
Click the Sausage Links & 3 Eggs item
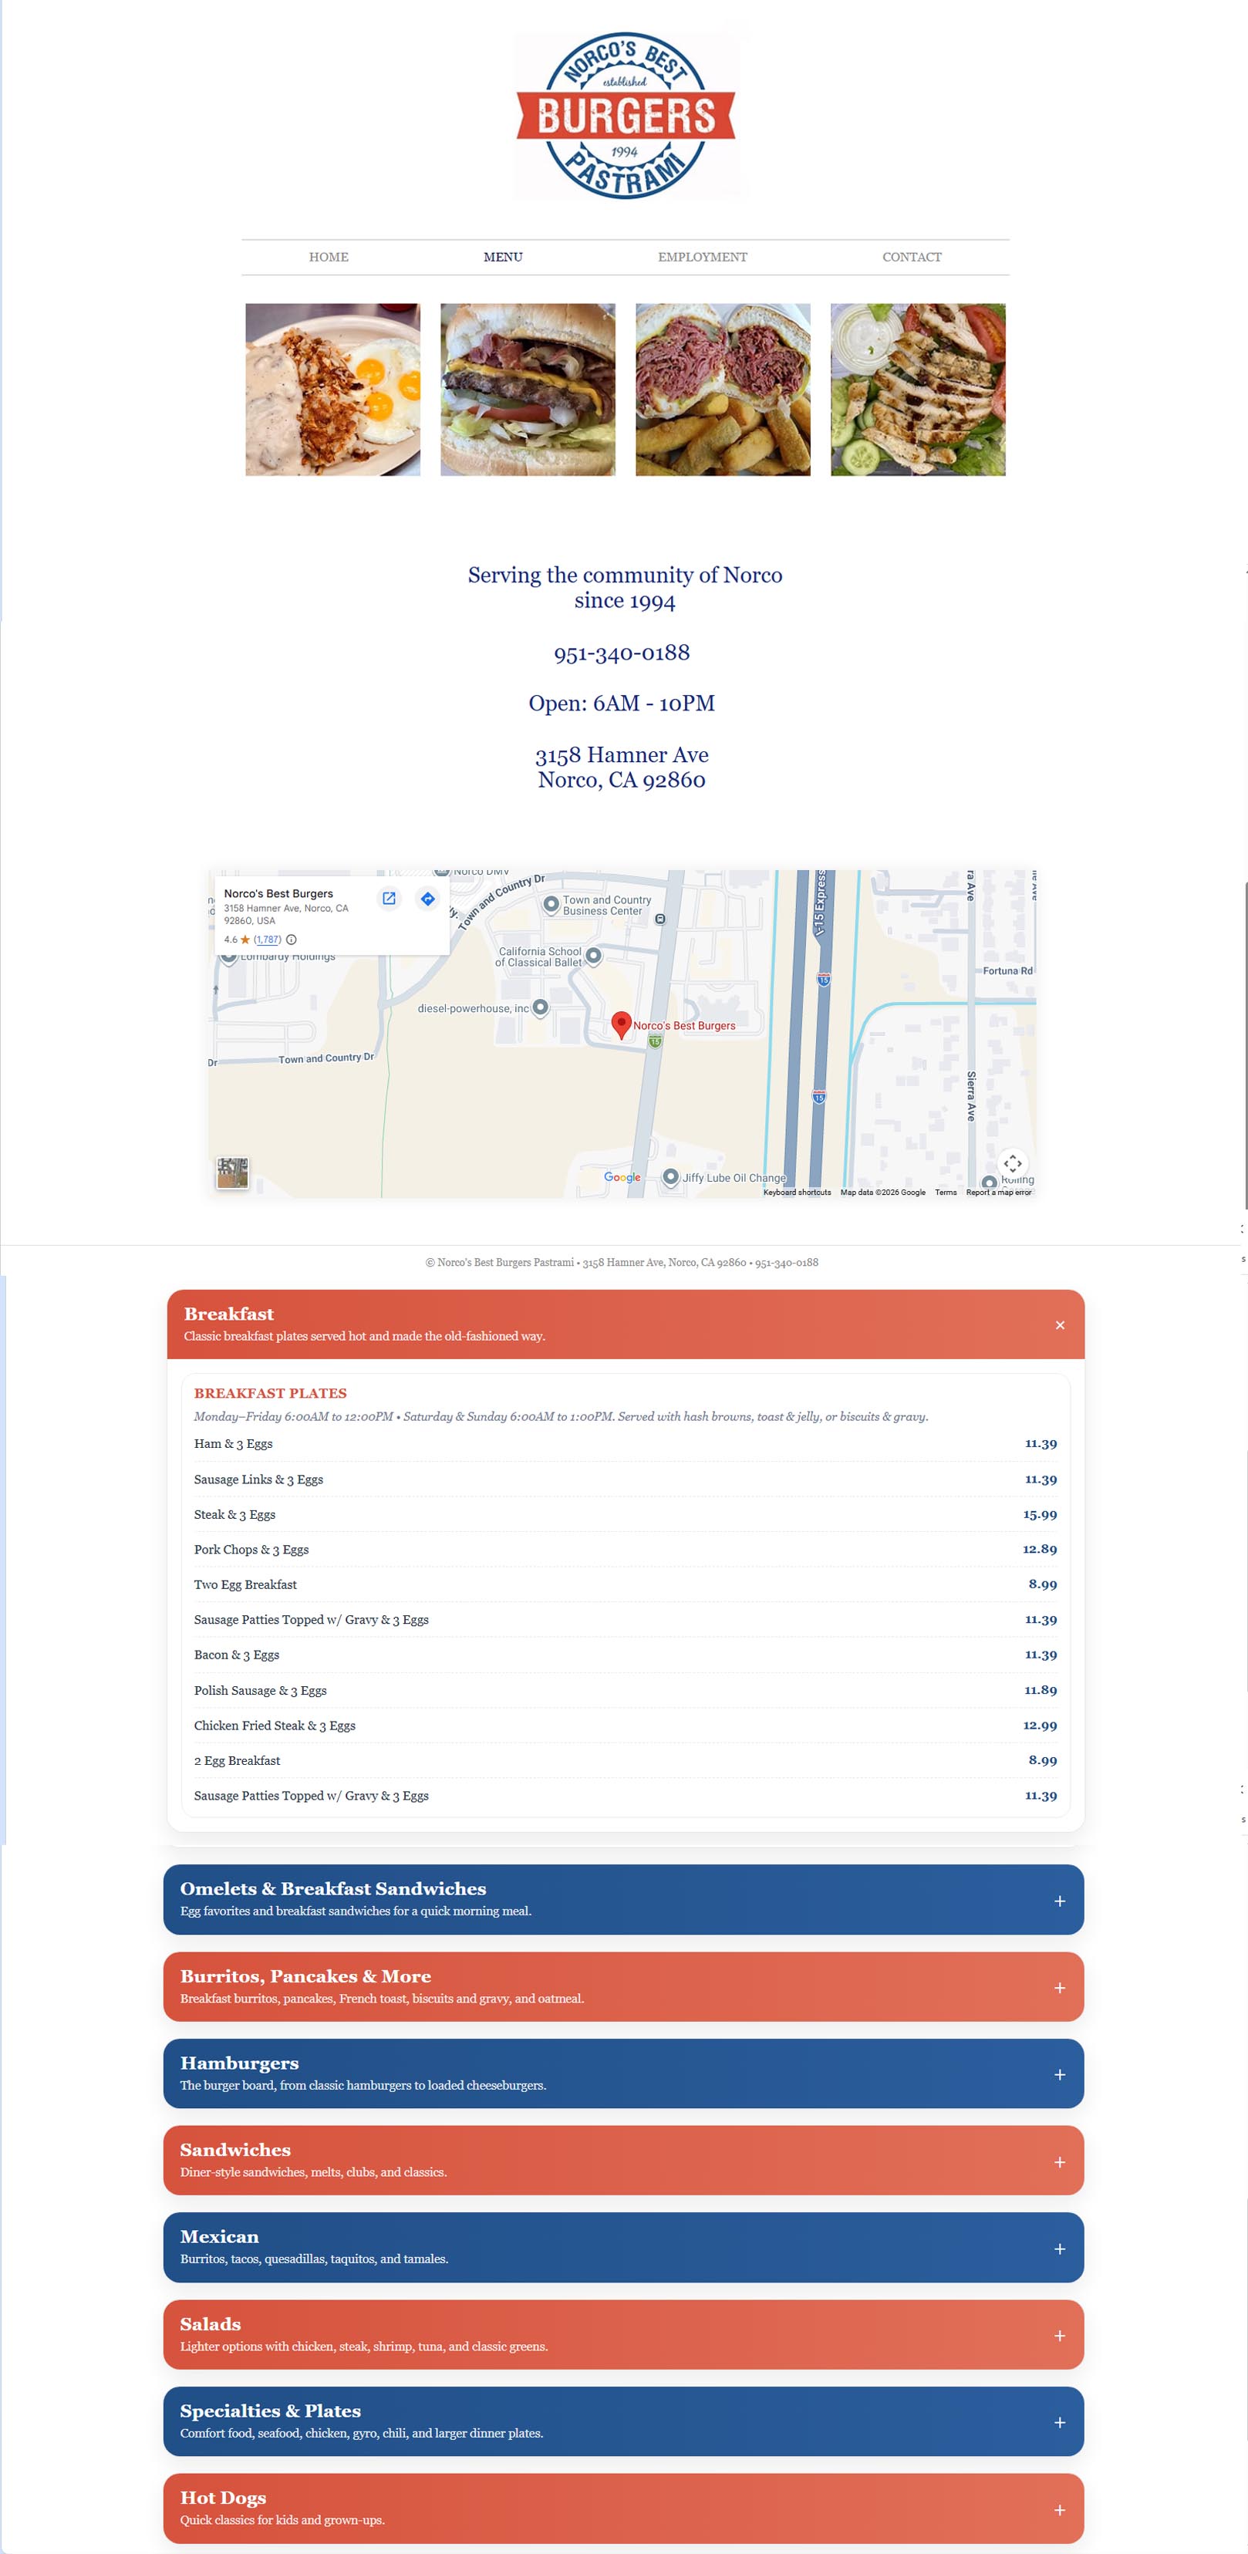(626, 1479)
